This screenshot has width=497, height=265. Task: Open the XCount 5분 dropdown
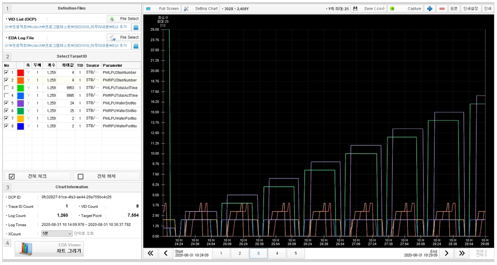57,234
